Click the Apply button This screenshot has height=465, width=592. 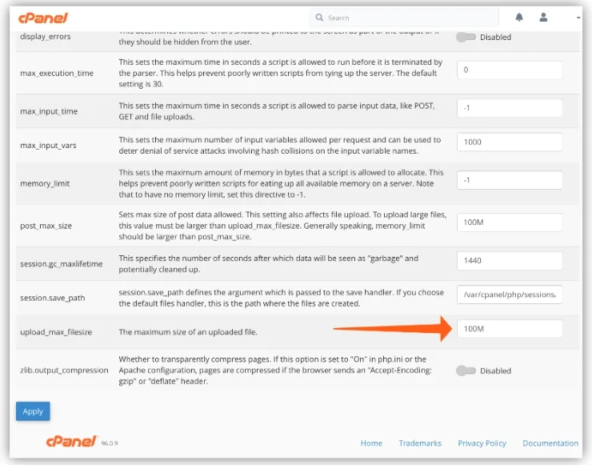pyautogui.click(x=33, y=411)
